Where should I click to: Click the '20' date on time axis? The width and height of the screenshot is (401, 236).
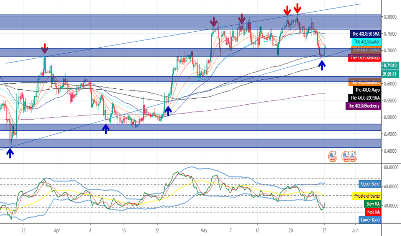point(291,231)
